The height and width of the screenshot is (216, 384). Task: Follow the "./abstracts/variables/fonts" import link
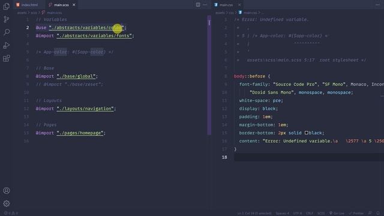coord(94,36)
